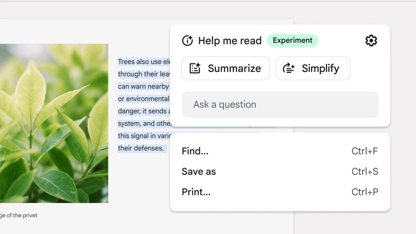Select Save as in the menu
The width and height of the screenshot is (416, 234).
pyautogui.click(x=199, y=172)
